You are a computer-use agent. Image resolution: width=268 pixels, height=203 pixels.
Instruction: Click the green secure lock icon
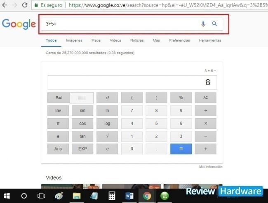point(36,5)
